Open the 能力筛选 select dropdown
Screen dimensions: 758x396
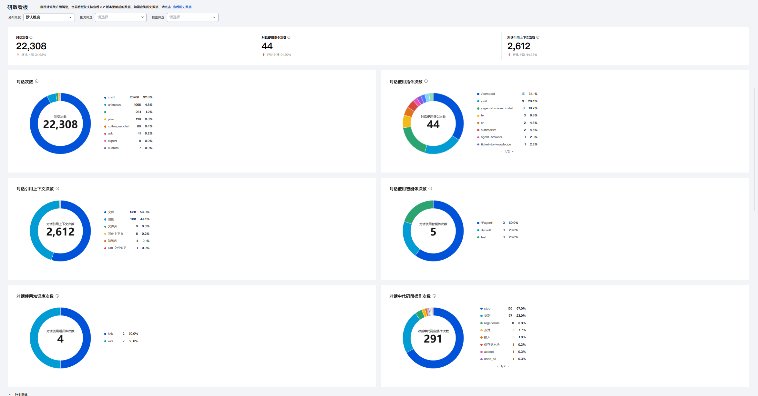click(x=121, y=17)
